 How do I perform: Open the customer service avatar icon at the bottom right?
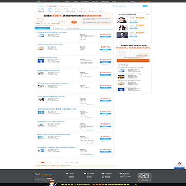tap(179, 166)
